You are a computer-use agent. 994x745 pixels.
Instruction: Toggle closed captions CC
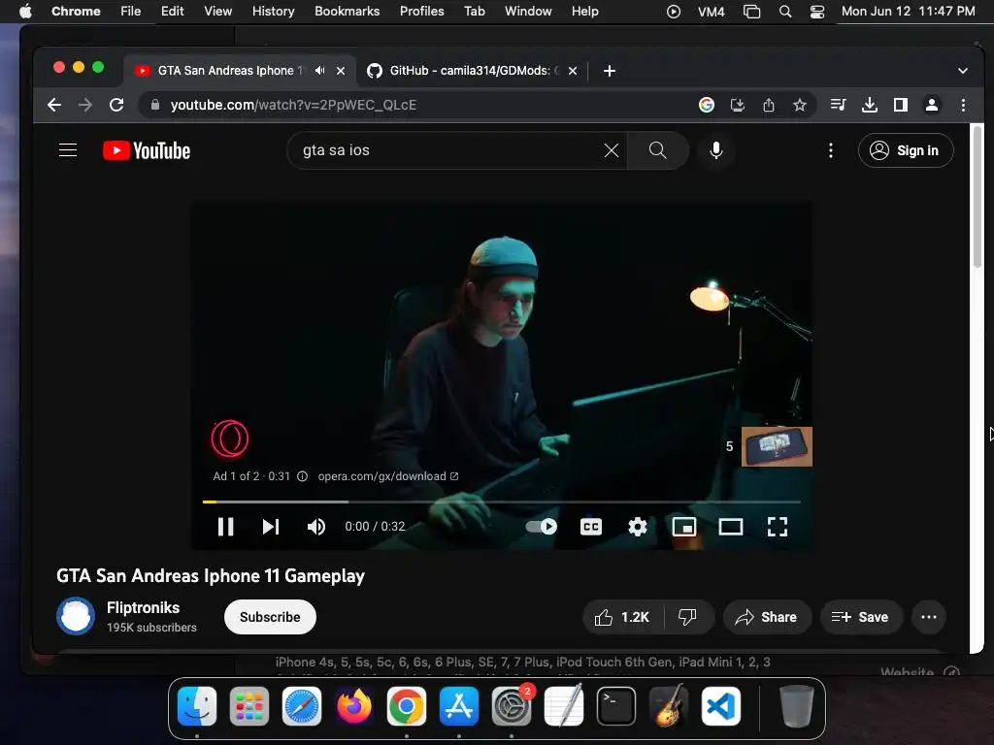pyautogui.click(x=591, y=527)
